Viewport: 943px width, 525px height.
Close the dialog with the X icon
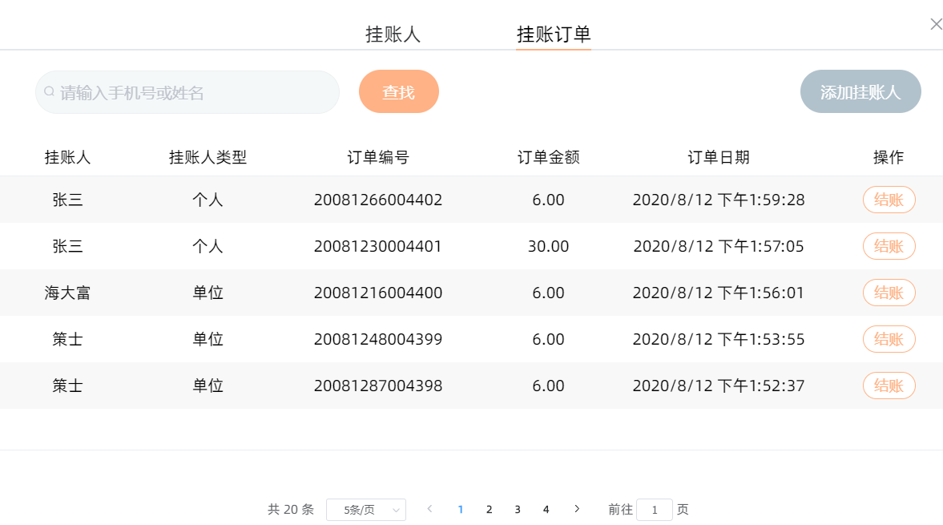point(936,24)
